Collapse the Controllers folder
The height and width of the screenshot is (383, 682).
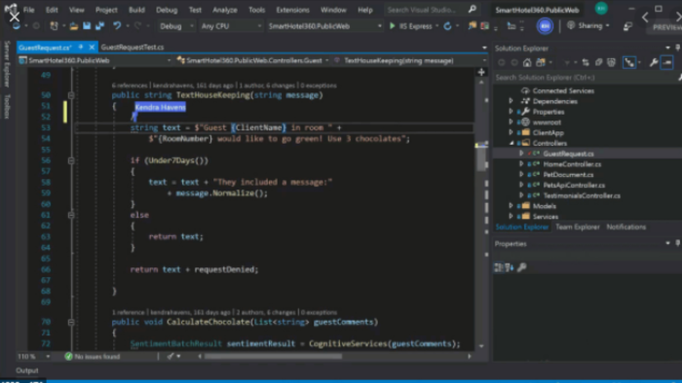pos(511,143)
